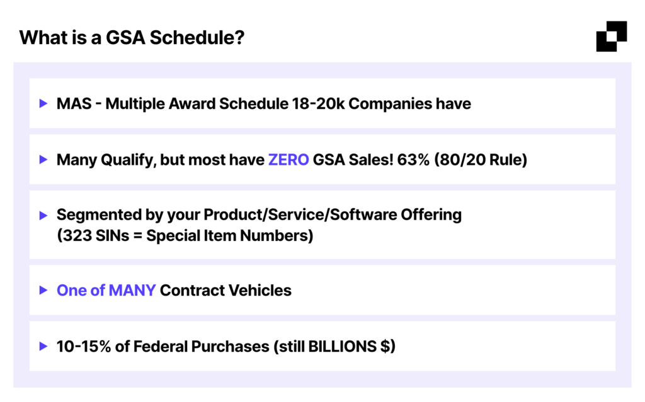Viewport: 645px width, 402px height.
Task: Click the arrow bullet beside One of MANY
Action: coord(43,290)
